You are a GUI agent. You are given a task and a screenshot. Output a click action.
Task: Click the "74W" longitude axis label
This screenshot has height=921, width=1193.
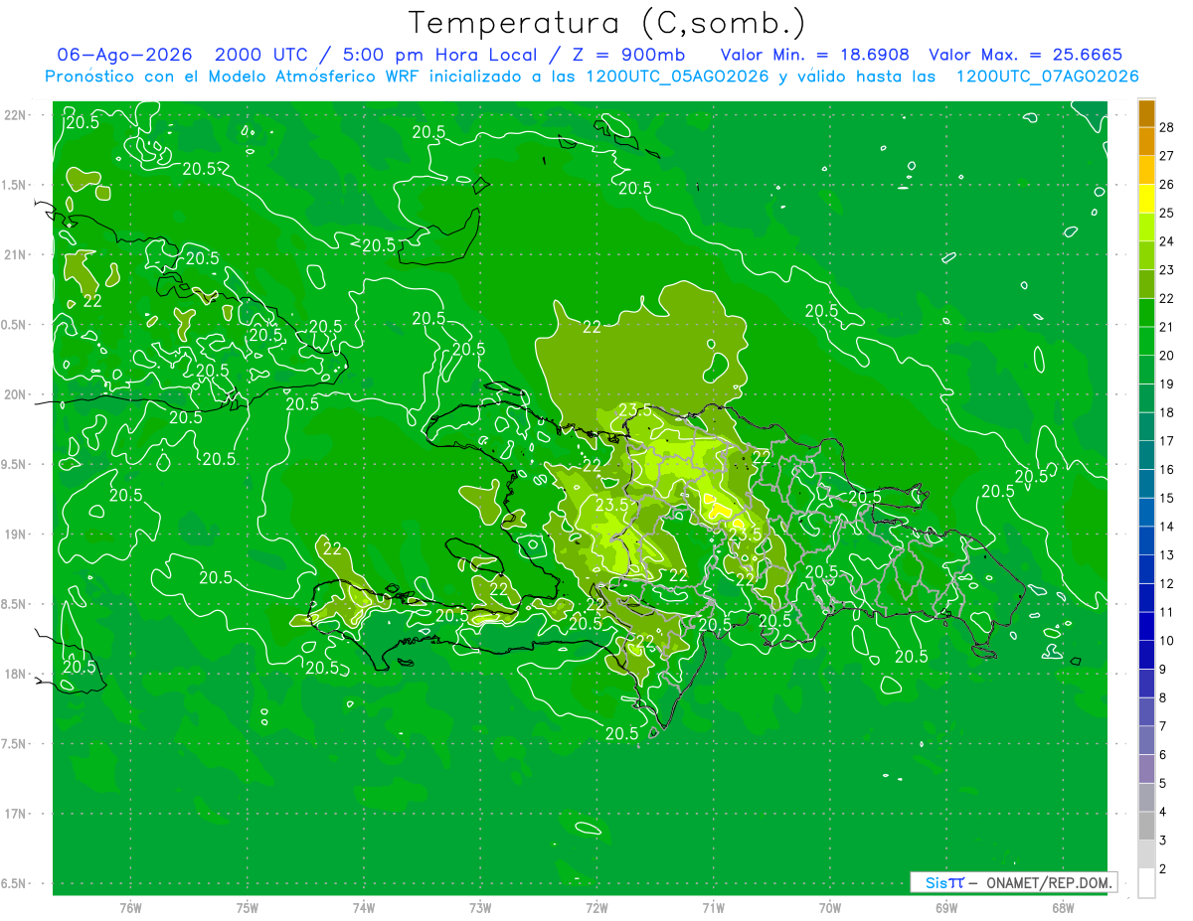363,908
